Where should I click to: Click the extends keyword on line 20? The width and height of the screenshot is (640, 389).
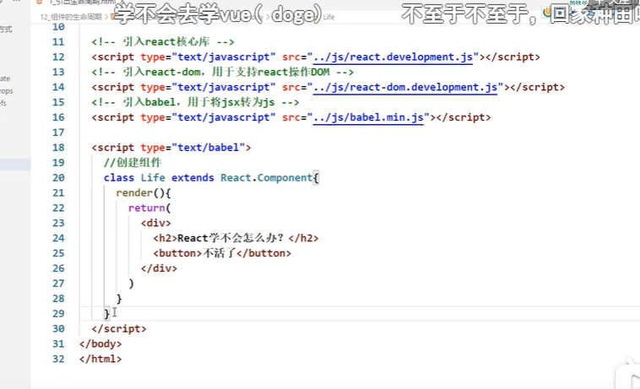point(193,178)
